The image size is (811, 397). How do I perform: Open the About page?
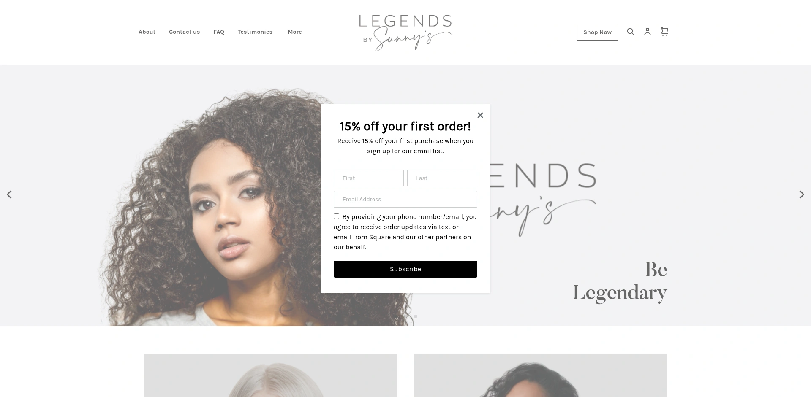coord(147,32)
